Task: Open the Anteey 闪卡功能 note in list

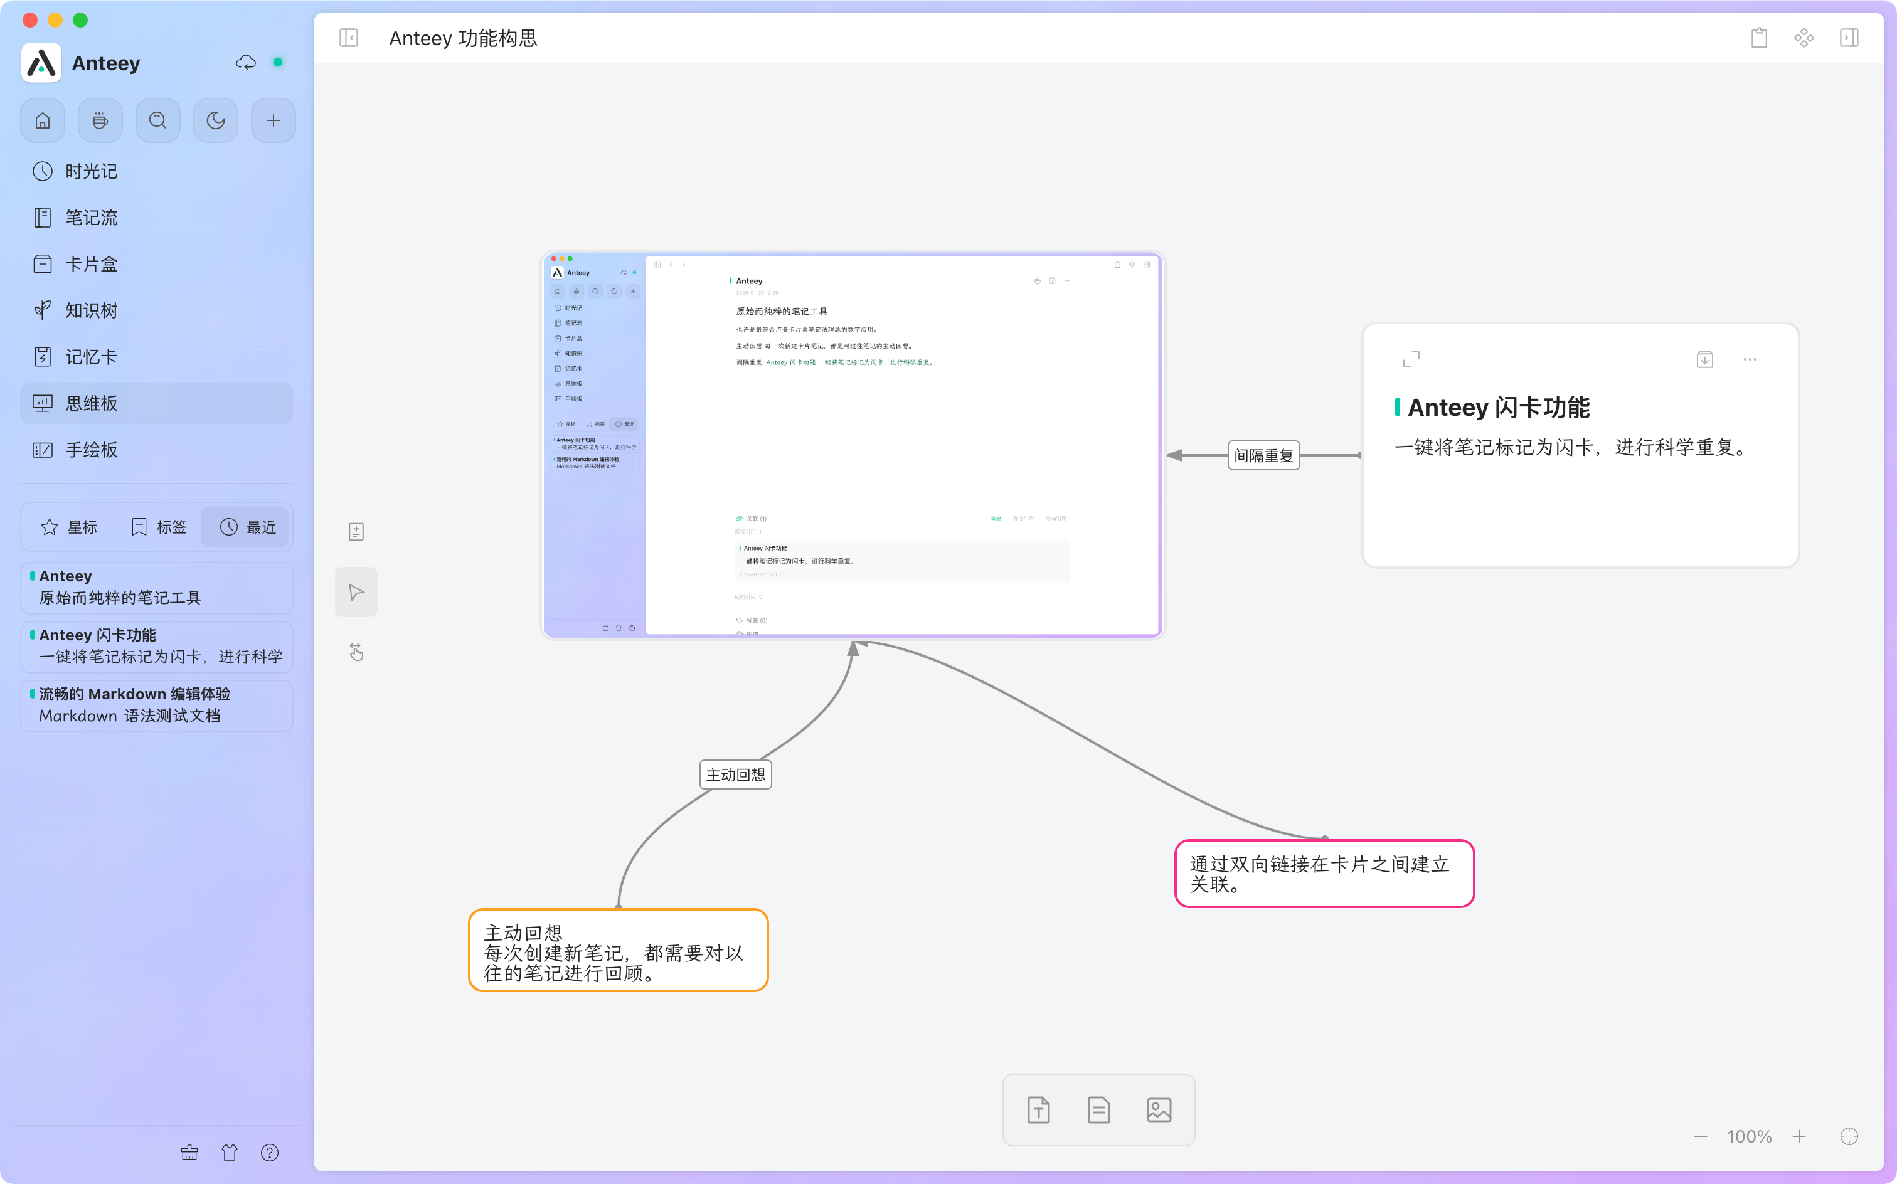Action: click(x=157, y=646)
